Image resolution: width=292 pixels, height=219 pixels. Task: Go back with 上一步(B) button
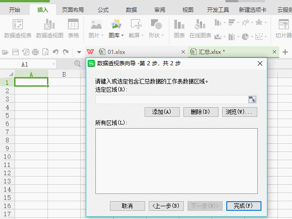click(x=166, y=206)
